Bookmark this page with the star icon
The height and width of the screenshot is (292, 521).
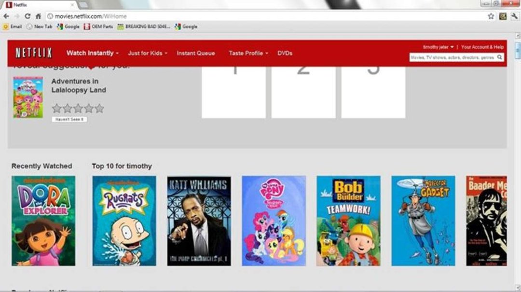click(491, 16)
